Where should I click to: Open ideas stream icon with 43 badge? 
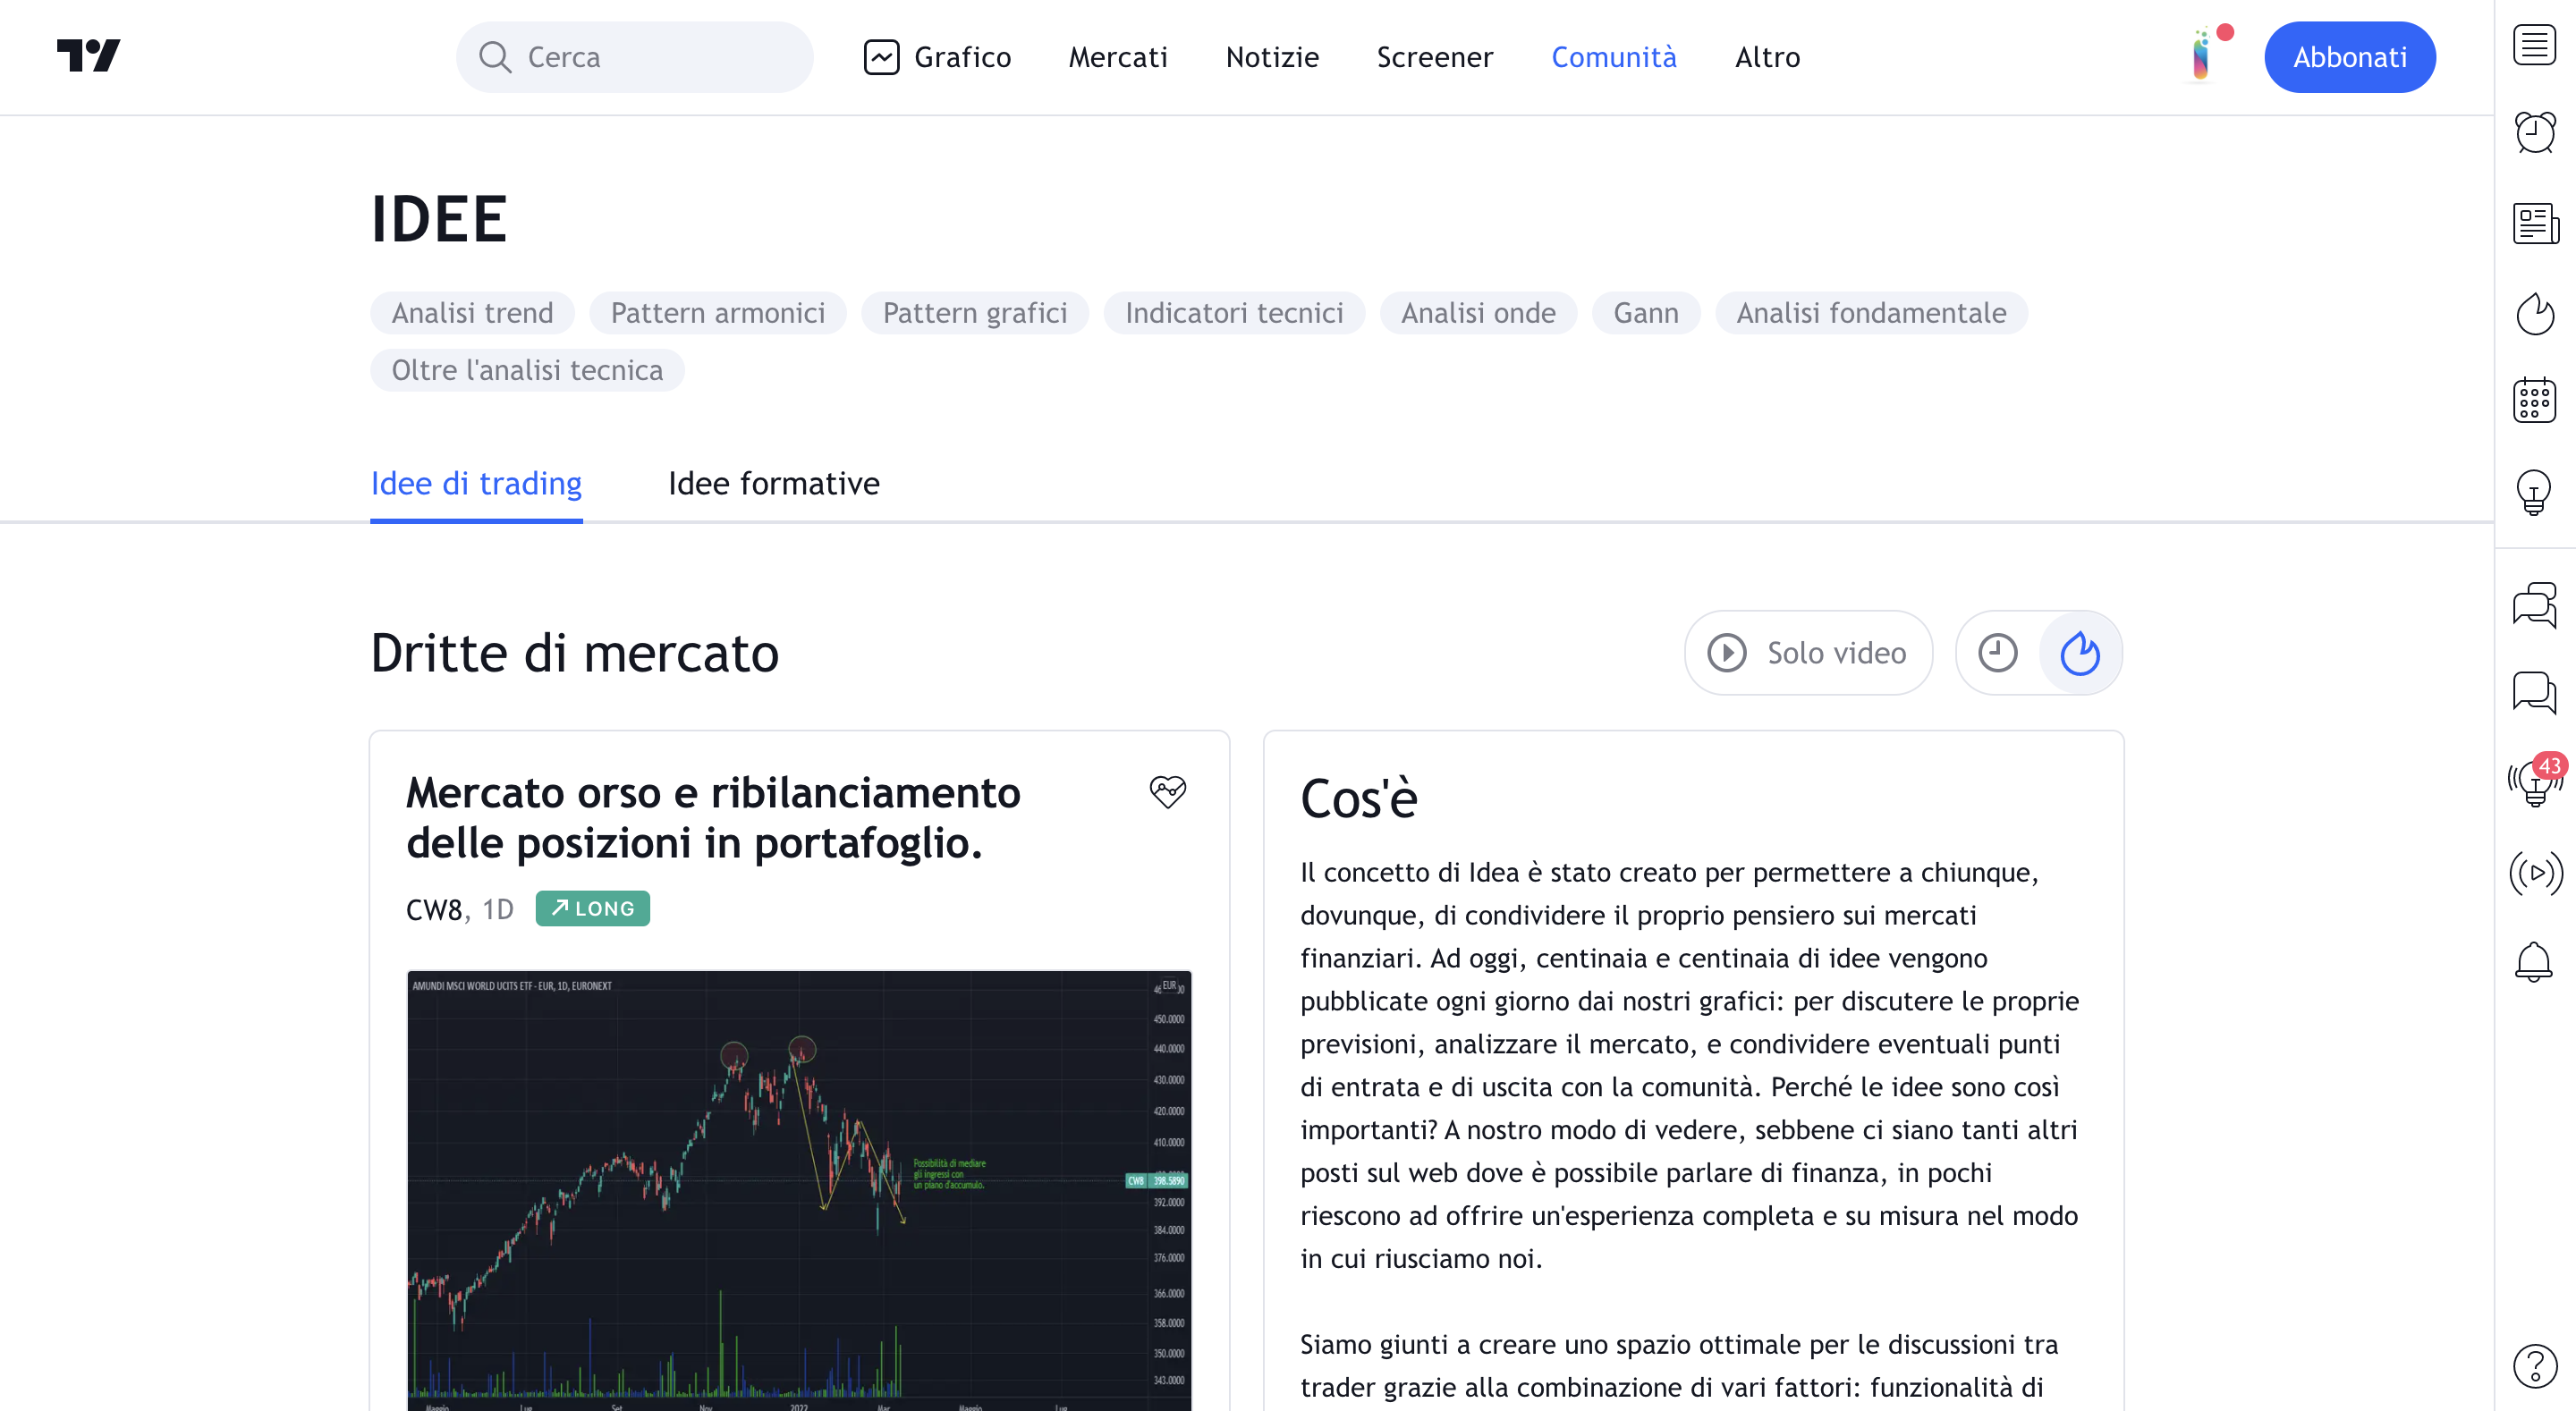coord(2534,781)
